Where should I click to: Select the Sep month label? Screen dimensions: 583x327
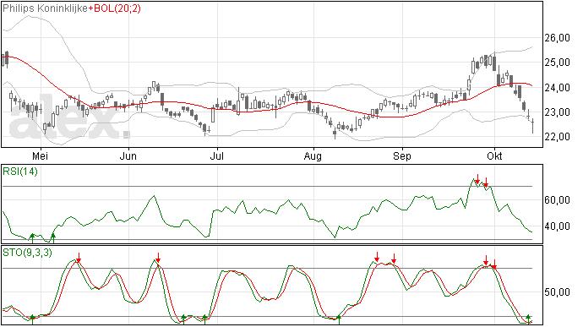point(402,155)
